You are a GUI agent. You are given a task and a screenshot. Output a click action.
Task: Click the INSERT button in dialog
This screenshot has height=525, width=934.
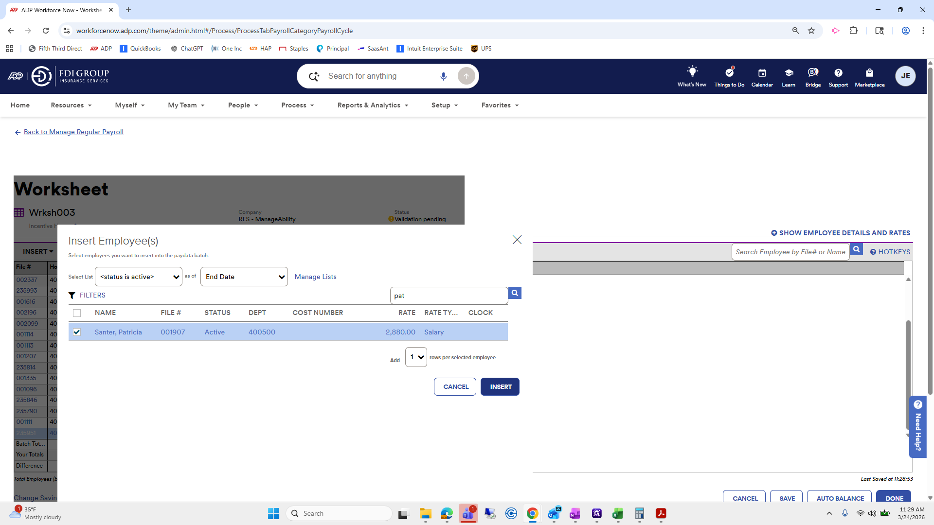tap(500, 387)
